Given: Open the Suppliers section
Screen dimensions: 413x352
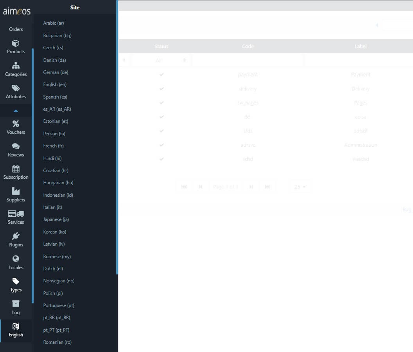Looking at the screenshot, I should point(16,195).
